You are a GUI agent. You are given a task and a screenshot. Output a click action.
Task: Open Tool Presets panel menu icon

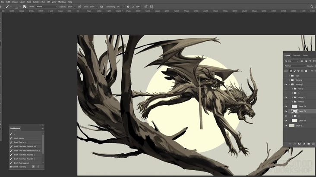click(x=42, y=128)
